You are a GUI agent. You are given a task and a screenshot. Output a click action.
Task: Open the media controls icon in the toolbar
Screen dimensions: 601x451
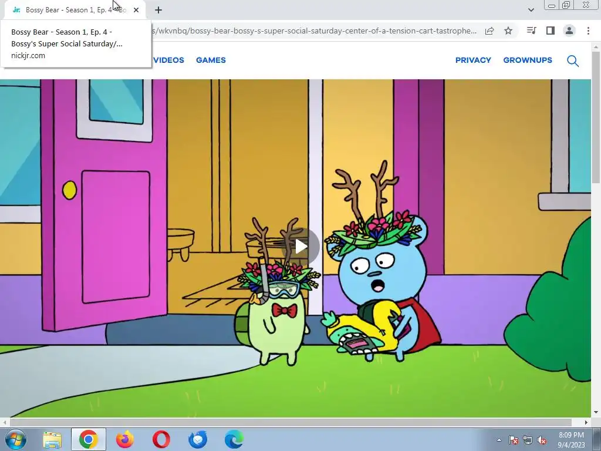click(532, 31)
